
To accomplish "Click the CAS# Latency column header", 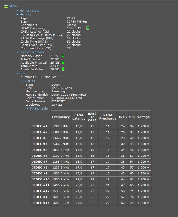I will [79, 117].
